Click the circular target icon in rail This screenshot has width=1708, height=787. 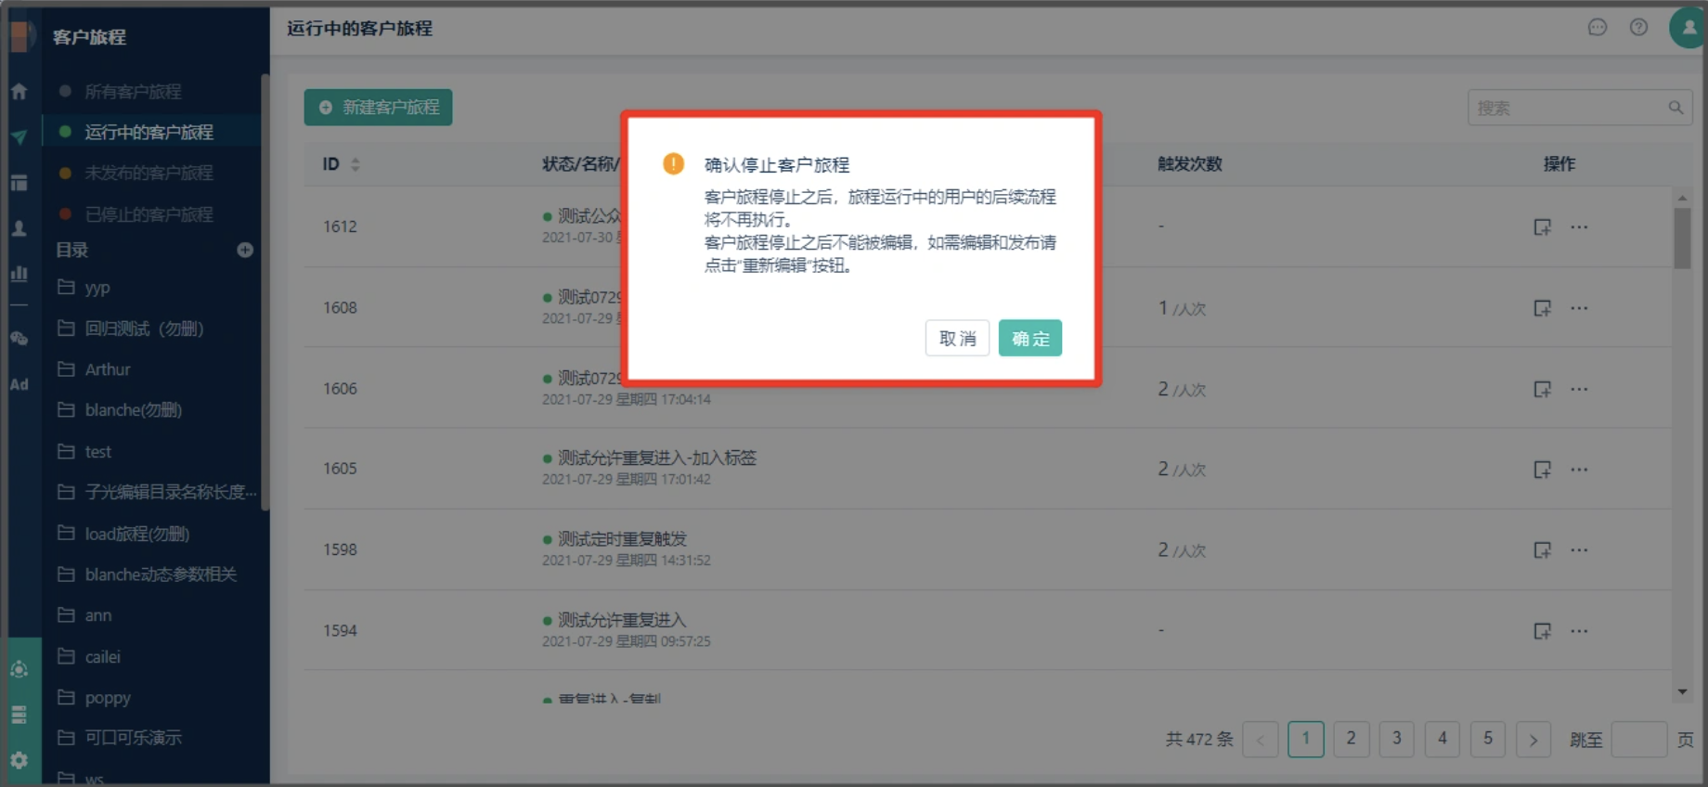tap(19, 669)
